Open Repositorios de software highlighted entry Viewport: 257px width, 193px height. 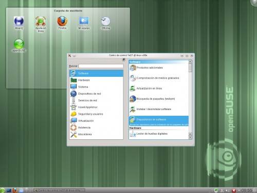159,121
